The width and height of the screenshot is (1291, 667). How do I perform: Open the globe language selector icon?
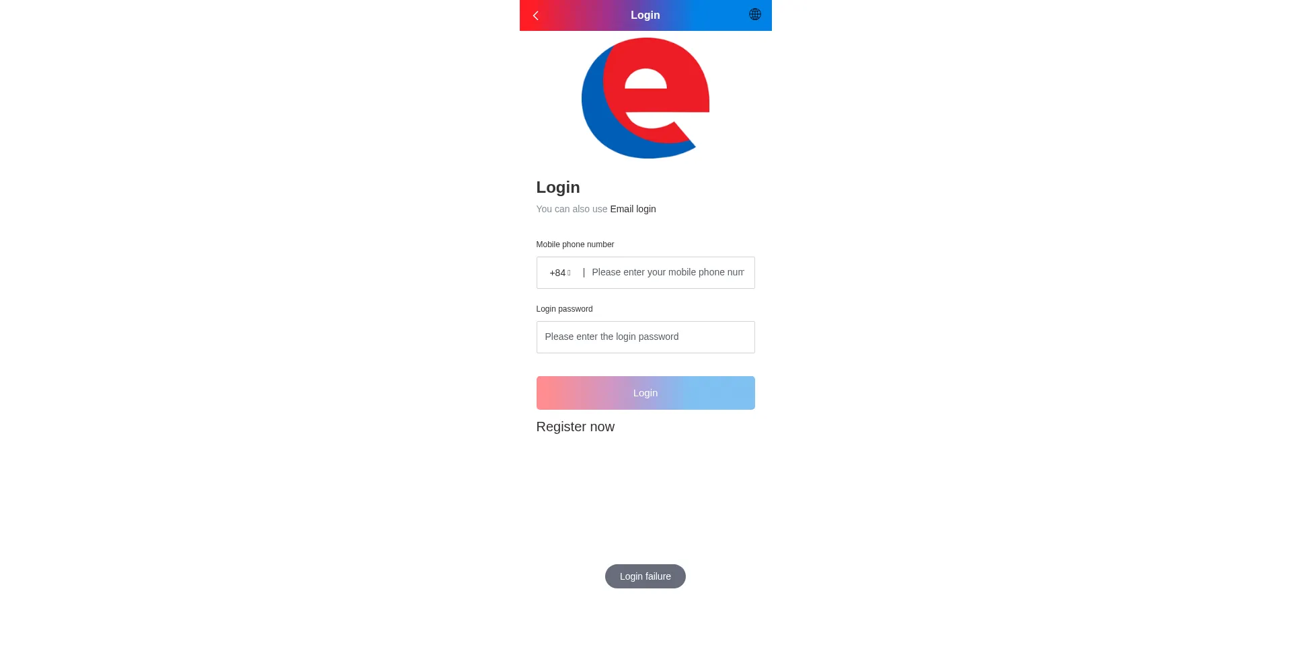pos(755,15)
